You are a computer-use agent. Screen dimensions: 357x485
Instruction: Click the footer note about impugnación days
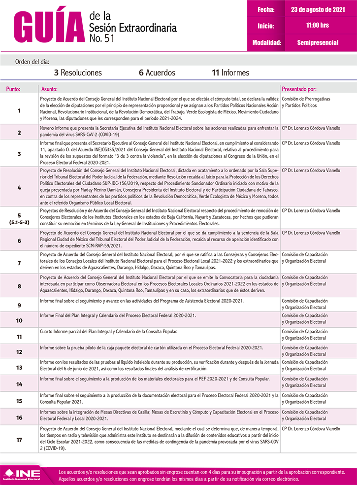click(201, 476)
